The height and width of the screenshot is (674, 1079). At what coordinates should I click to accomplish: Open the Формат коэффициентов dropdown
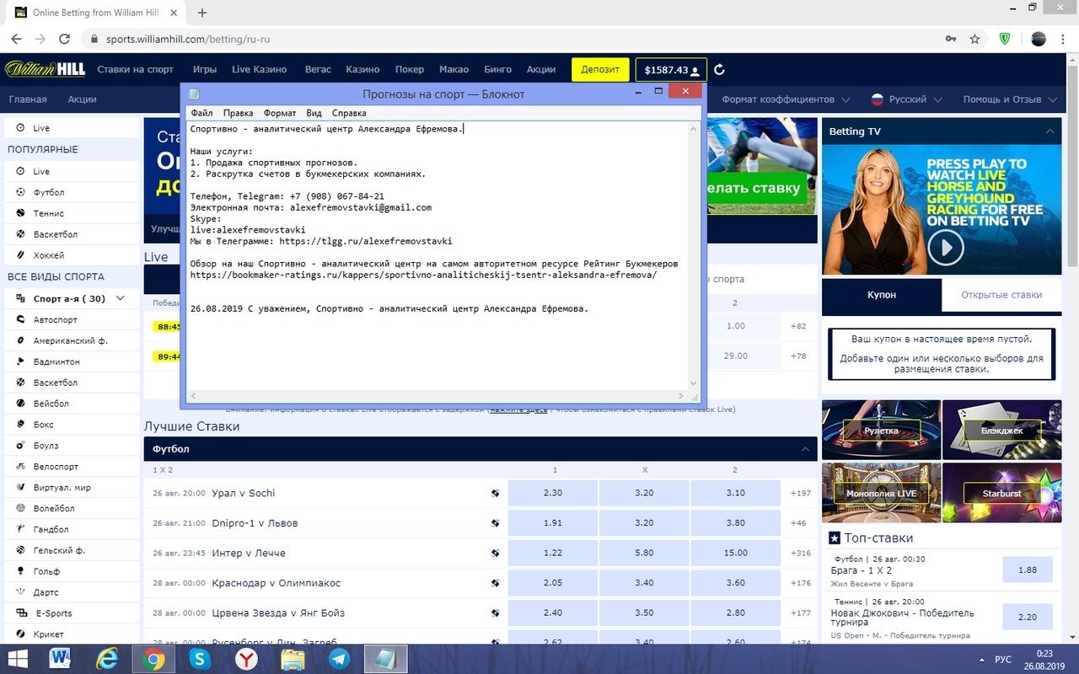[785, 99]
